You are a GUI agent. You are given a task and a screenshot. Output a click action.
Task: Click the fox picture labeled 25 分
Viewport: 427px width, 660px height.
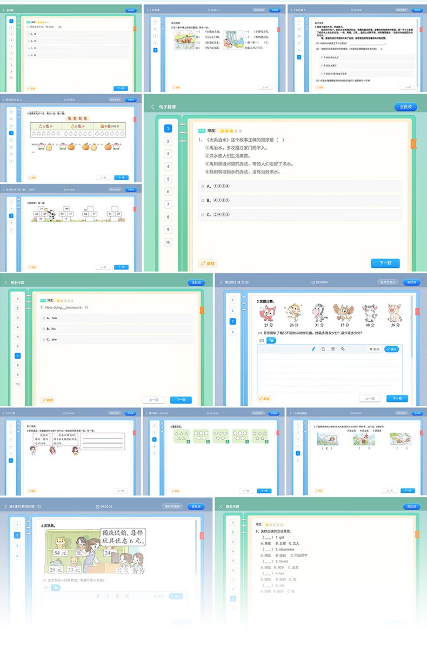(x=269, y=313)
